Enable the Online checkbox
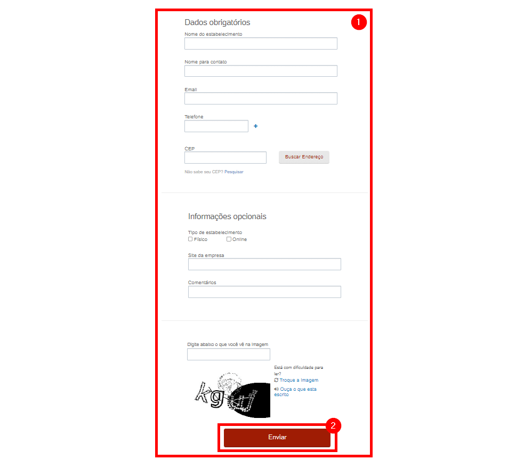 229,239
